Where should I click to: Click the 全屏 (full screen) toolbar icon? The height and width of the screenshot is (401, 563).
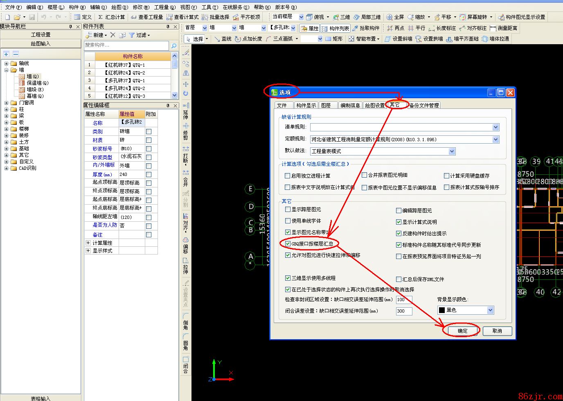[x=395, y=17]
